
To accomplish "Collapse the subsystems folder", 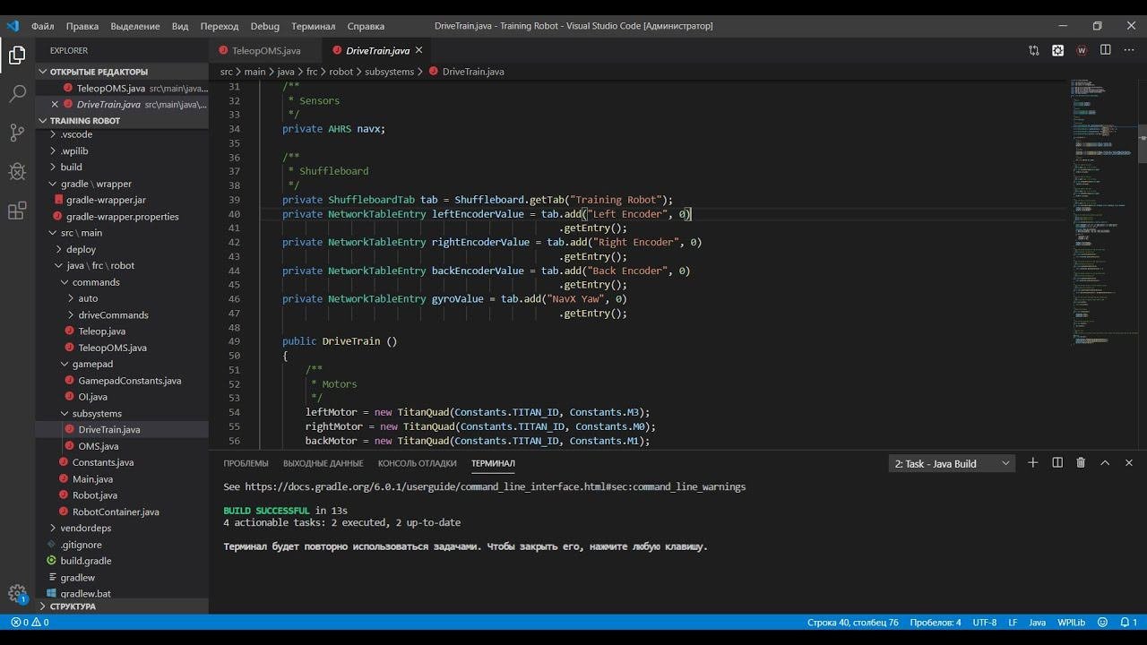I will [96, 413].
